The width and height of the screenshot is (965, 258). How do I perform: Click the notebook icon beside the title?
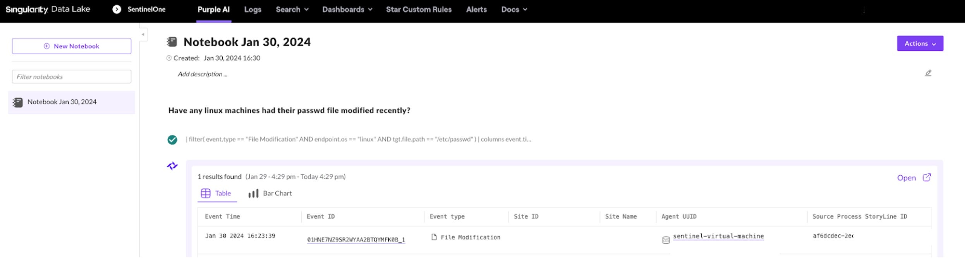coord(172,42)
